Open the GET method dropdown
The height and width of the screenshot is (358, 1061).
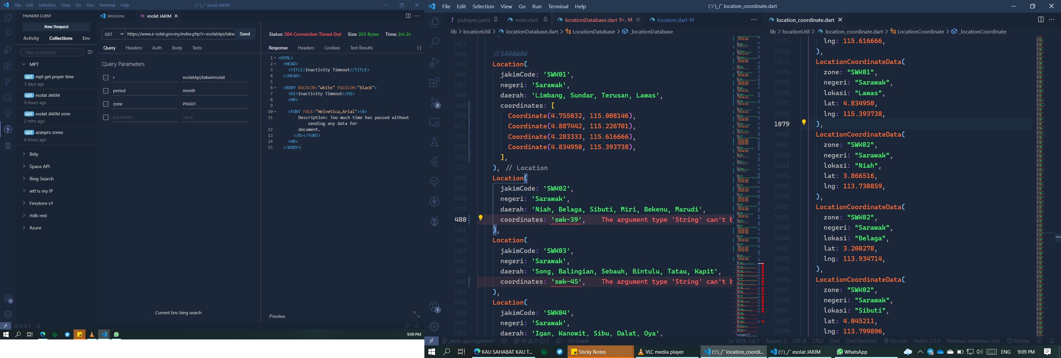tap(113, 34)
